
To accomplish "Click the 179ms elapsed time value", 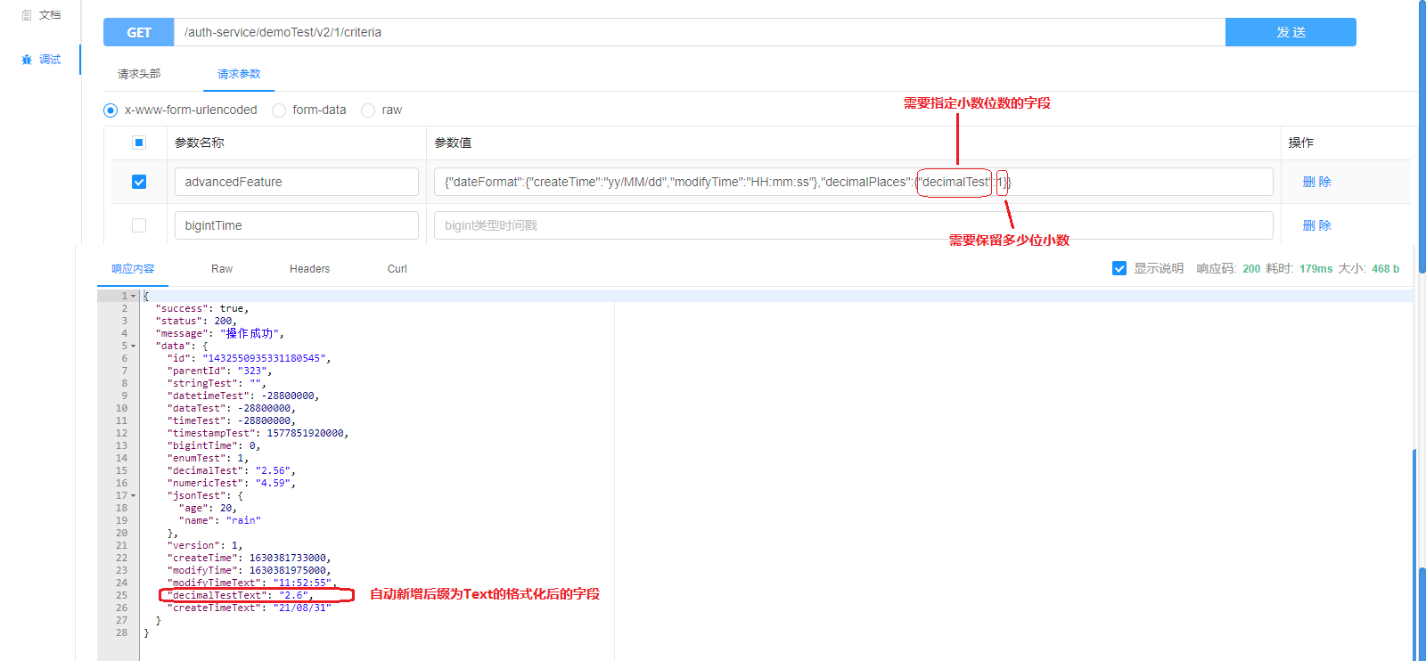I will coord(1315,268).
